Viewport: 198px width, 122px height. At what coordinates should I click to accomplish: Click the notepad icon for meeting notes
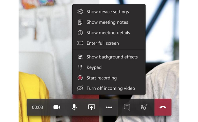[80, 22]
